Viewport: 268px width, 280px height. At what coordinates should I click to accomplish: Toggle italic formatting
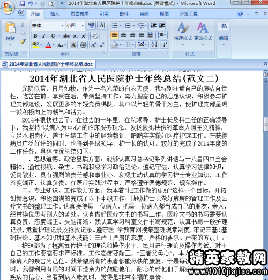pos(44,36)
